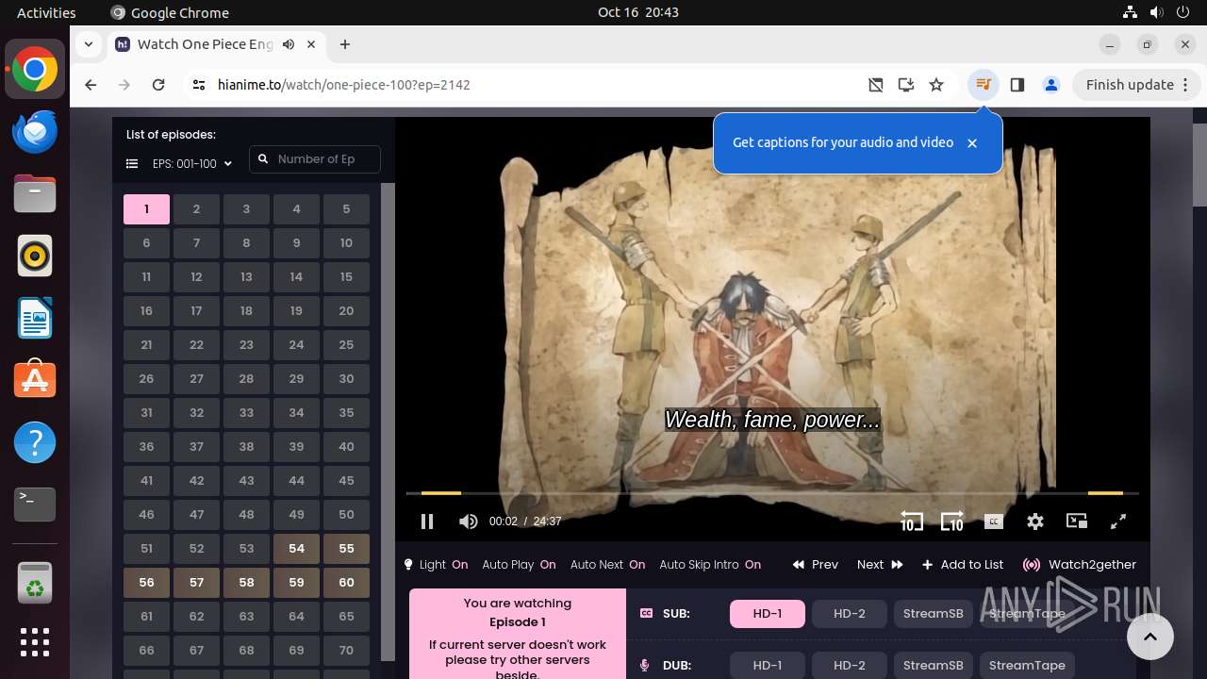Open the clock calendar Oct 16 20:43

(x=638, y=12)
